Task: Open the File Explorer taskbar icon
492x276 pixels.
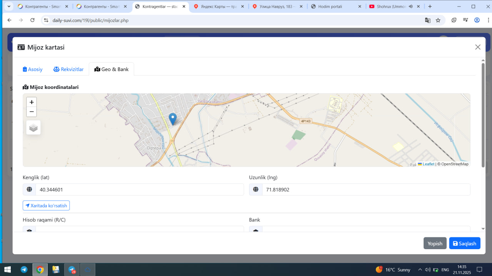Action: (56, 269)
